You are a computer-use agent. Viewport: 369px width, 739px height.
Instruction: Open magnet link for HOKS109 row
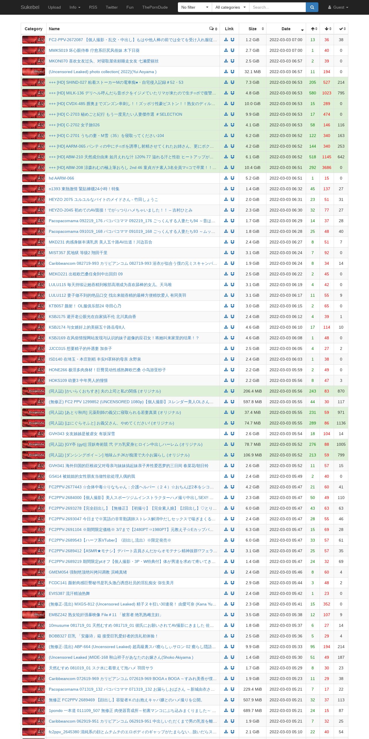click(x=232, y=380)
